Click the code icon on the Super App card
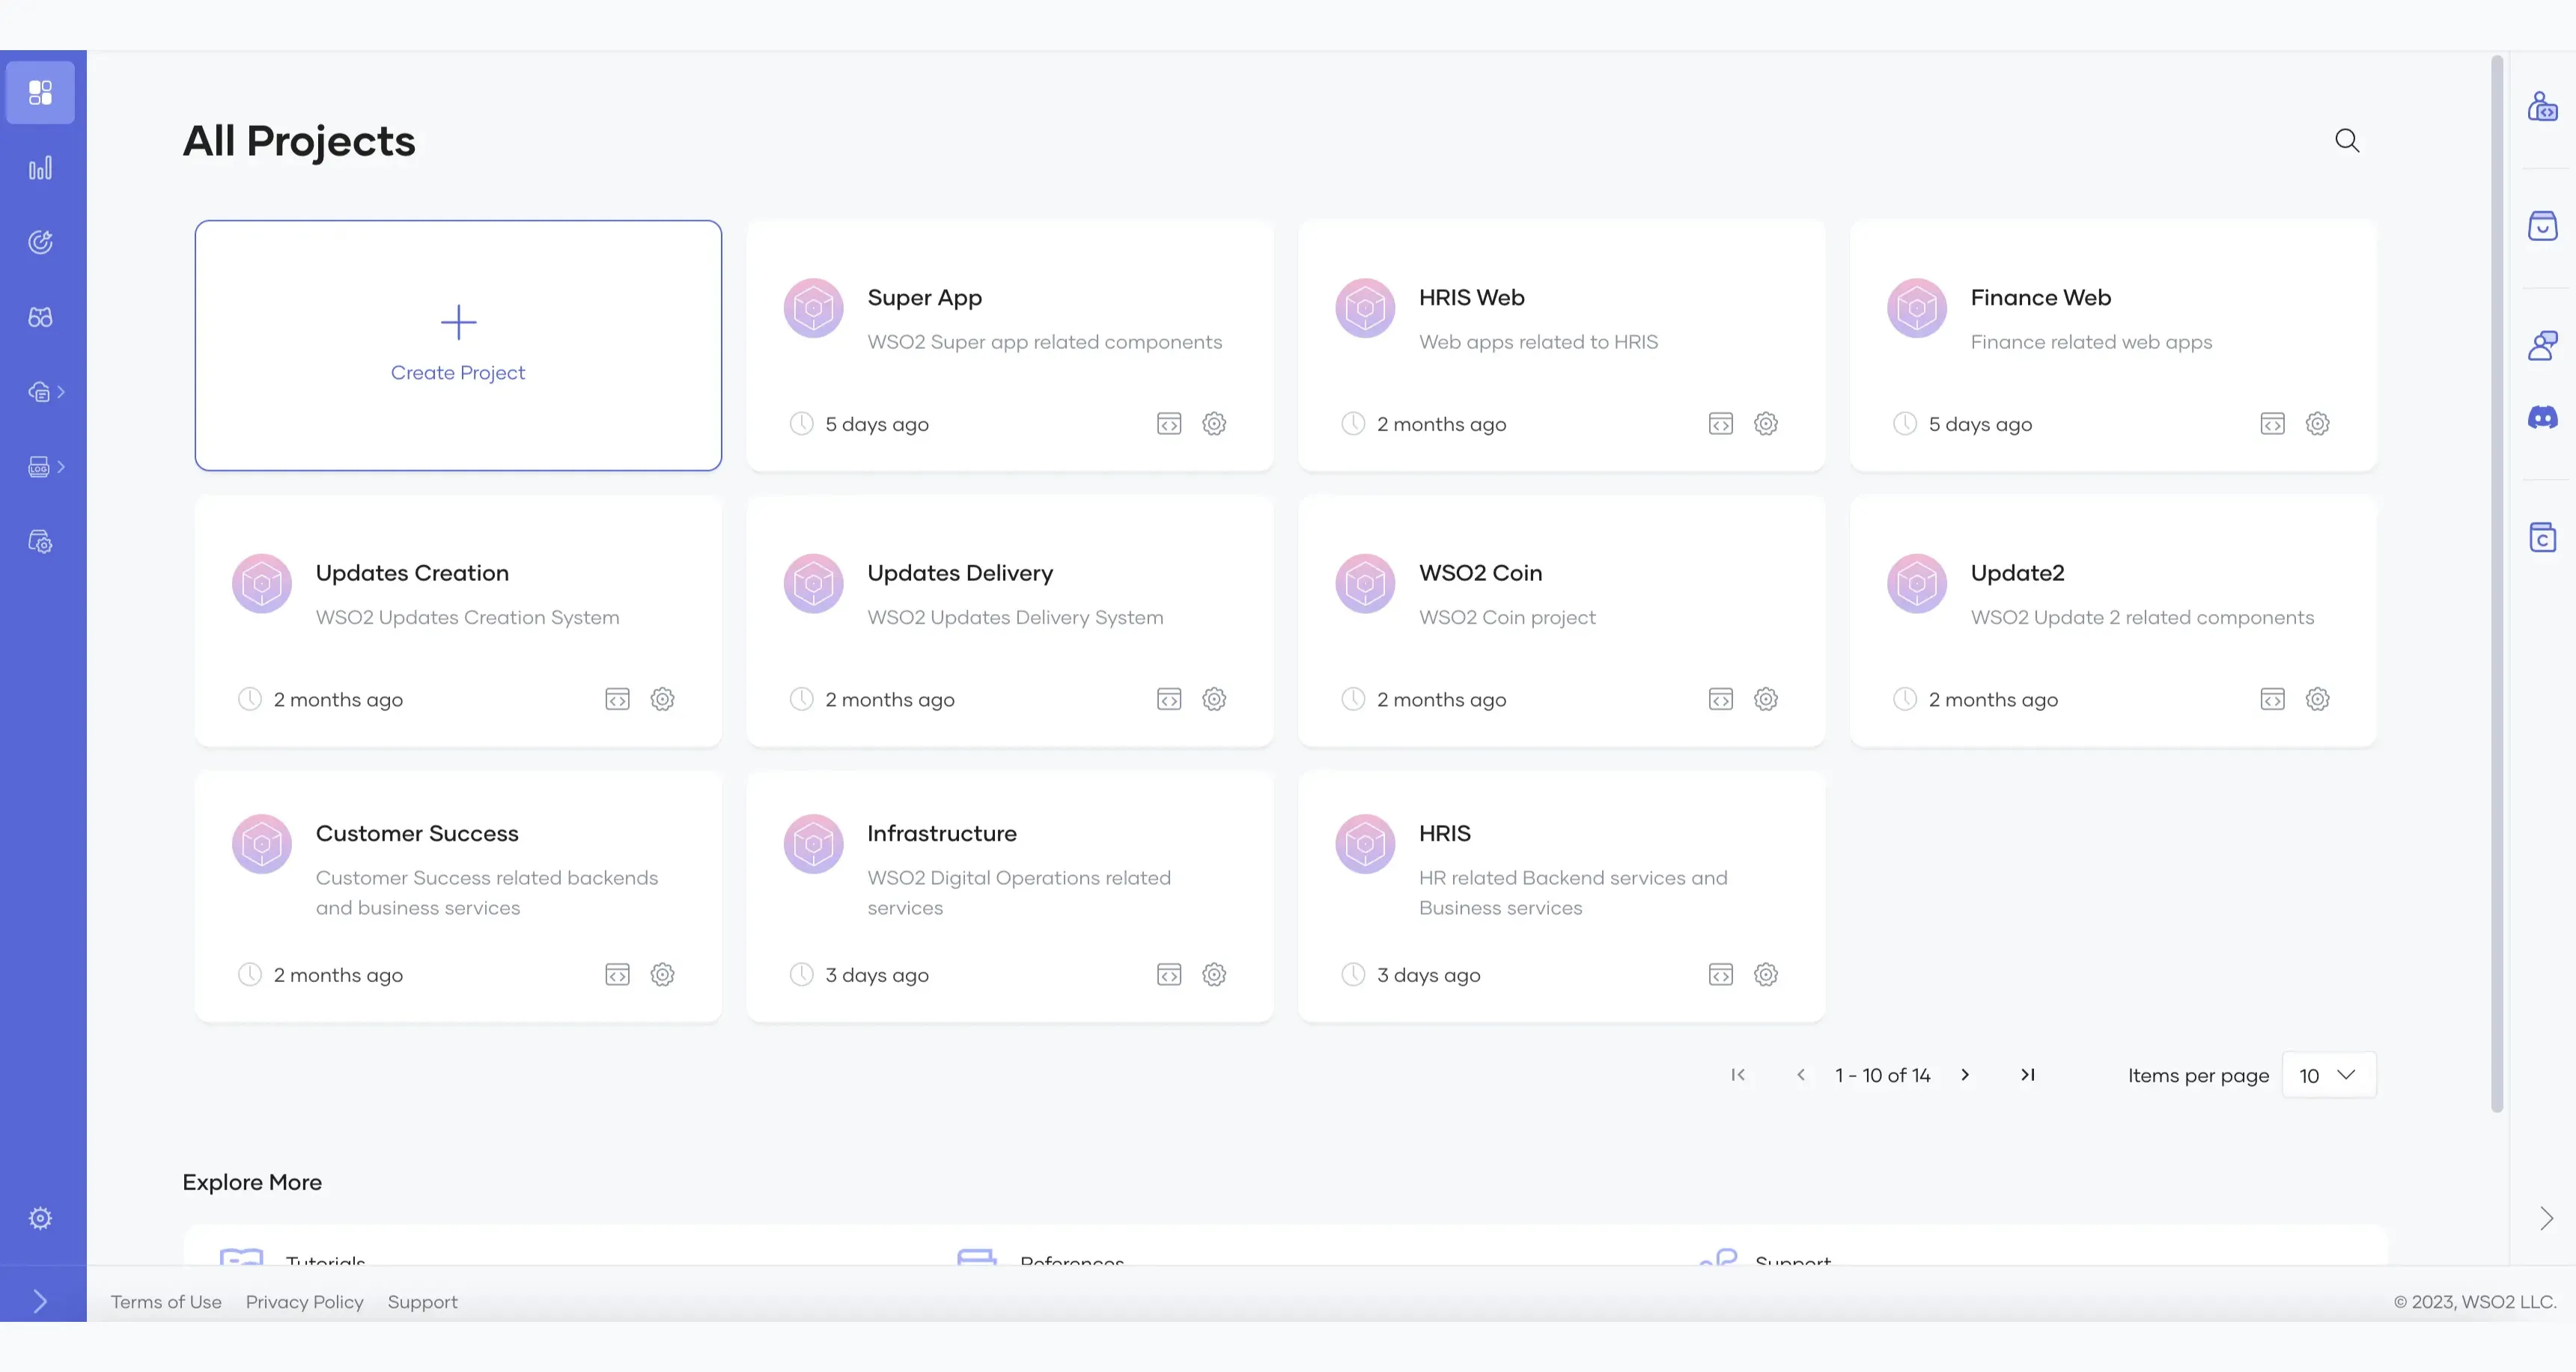The image size is (2576, 1372). coord(1168,423)
